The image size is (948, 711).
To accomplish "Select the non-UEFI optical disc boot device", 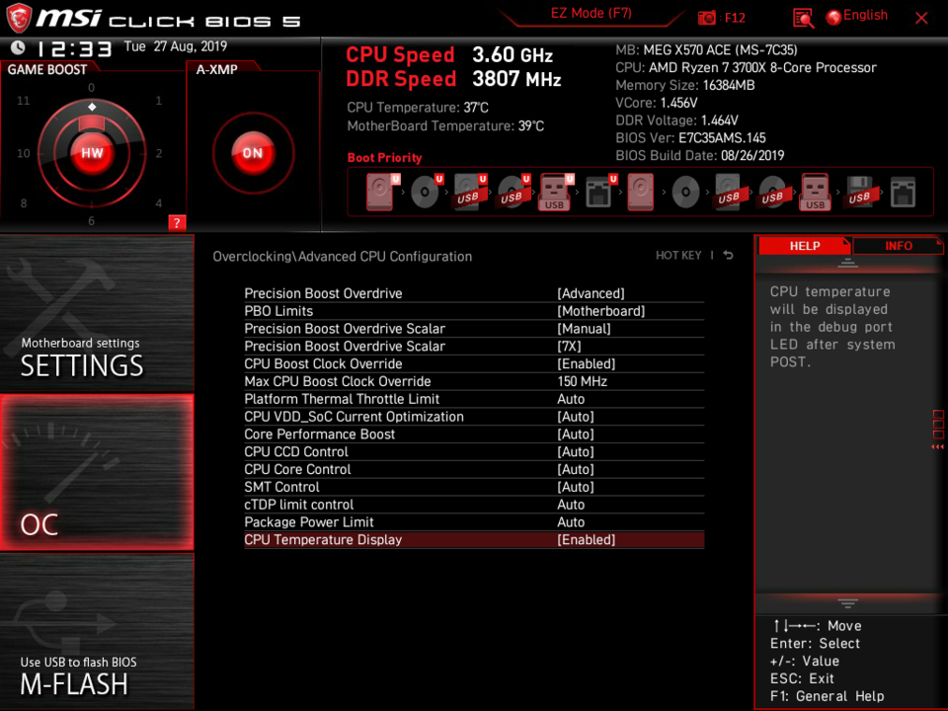I will pyautogui.click(x=685, y=193).
